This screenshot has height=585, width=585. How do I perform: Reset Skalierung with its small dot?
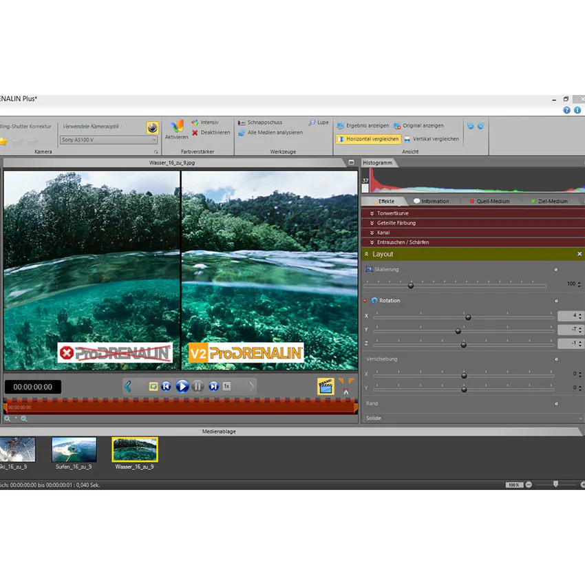point(556,269)
